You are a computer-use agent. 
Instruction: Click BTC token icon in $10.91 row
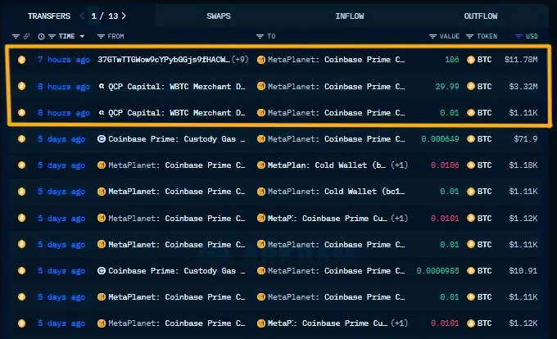point(471,271)
